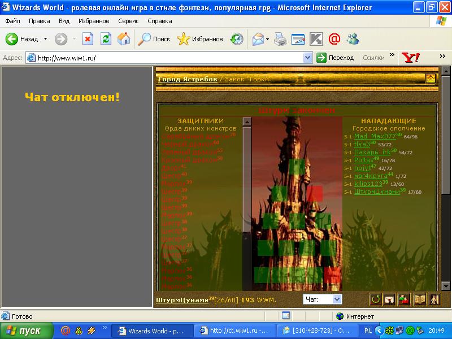The width and height of the screenshot is (452, 339).
Task: Click the пуск Start button
Action: pos(27,331)
